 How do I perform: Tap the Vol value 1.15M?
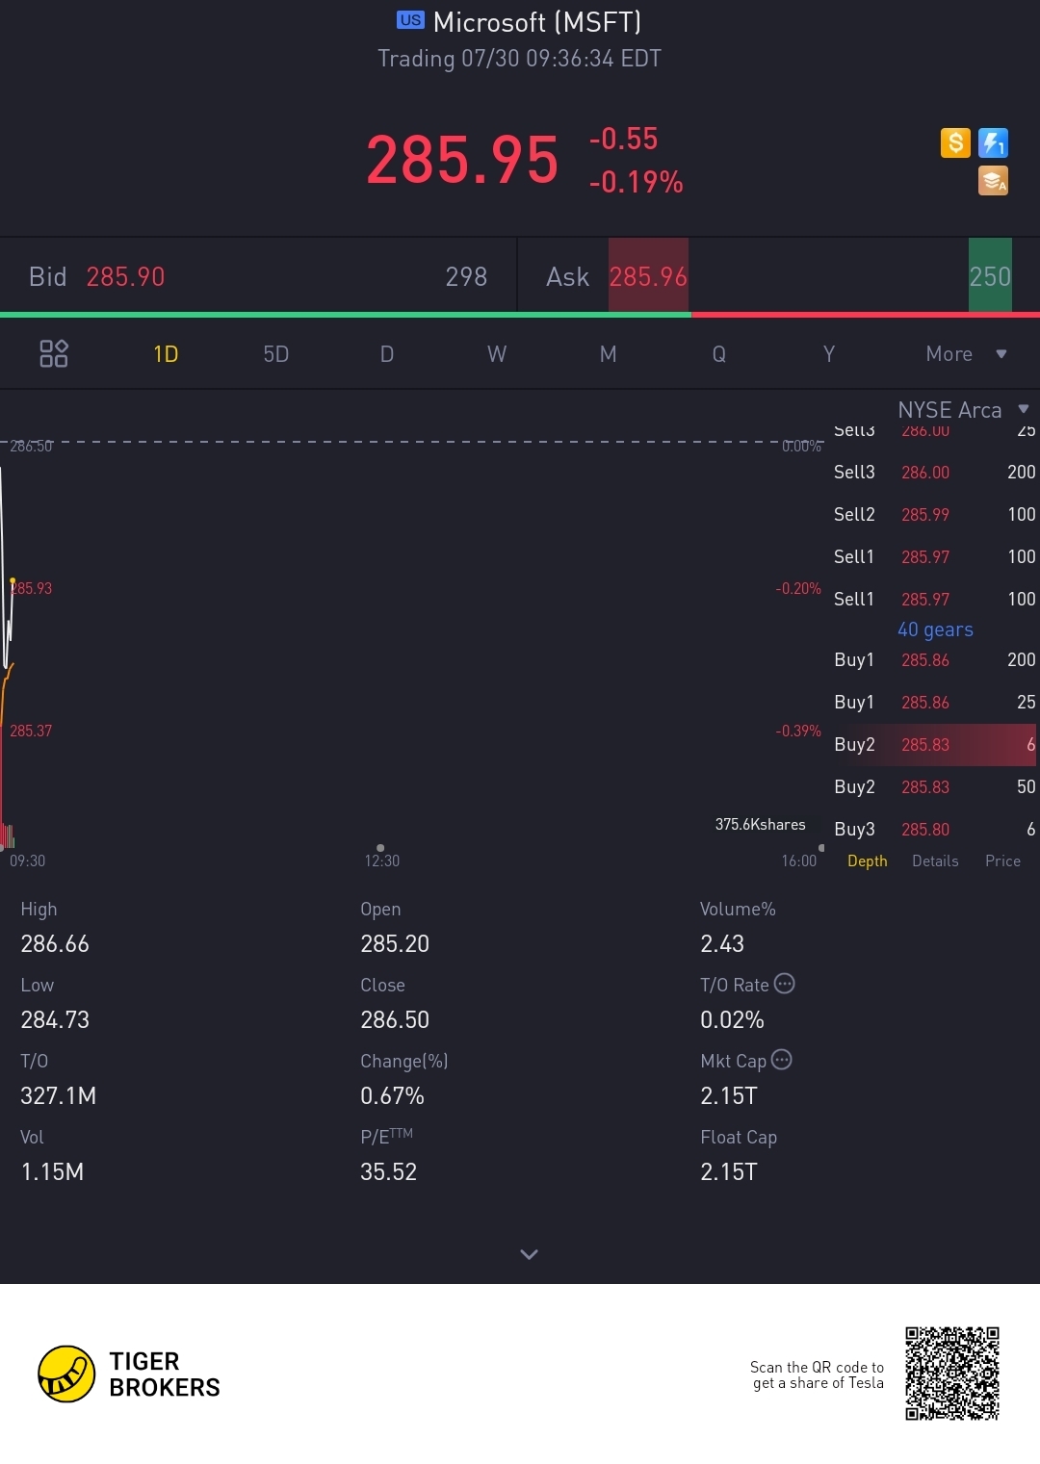(x=52, y=1171)
